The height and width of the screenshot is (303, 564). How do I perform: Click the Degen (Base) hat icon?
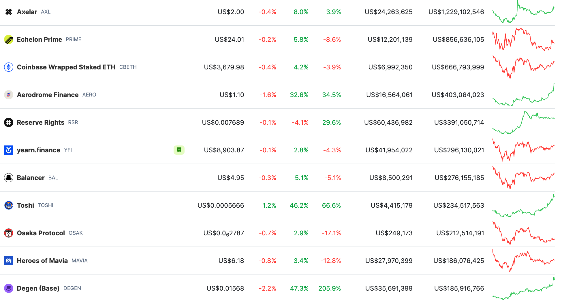point(9,288)
